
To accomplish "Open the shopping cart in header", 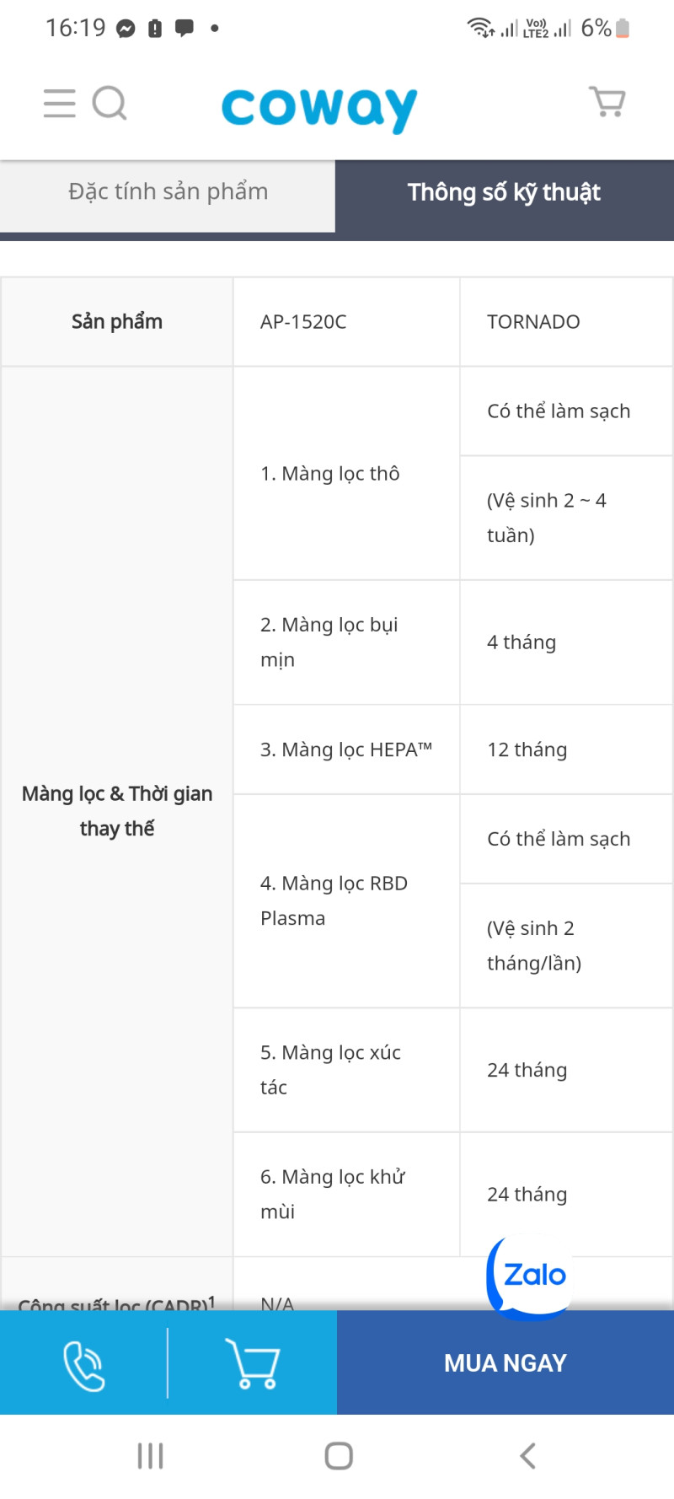I will tap(607, 102).
